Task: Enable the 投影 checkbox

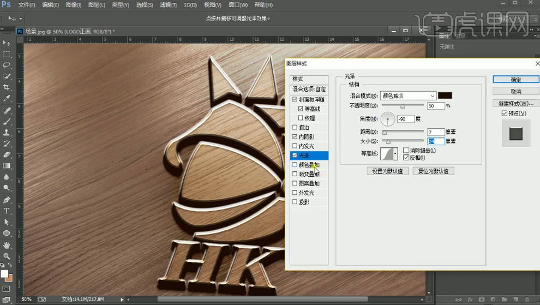Action: click(295, 202)
